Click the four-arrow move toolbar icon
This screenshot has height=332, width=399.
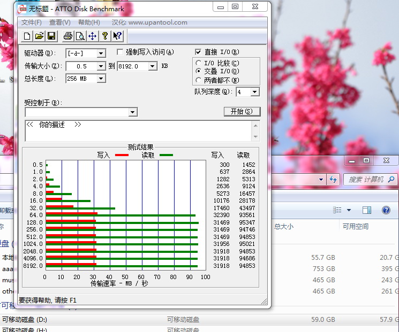pos(92,36)
